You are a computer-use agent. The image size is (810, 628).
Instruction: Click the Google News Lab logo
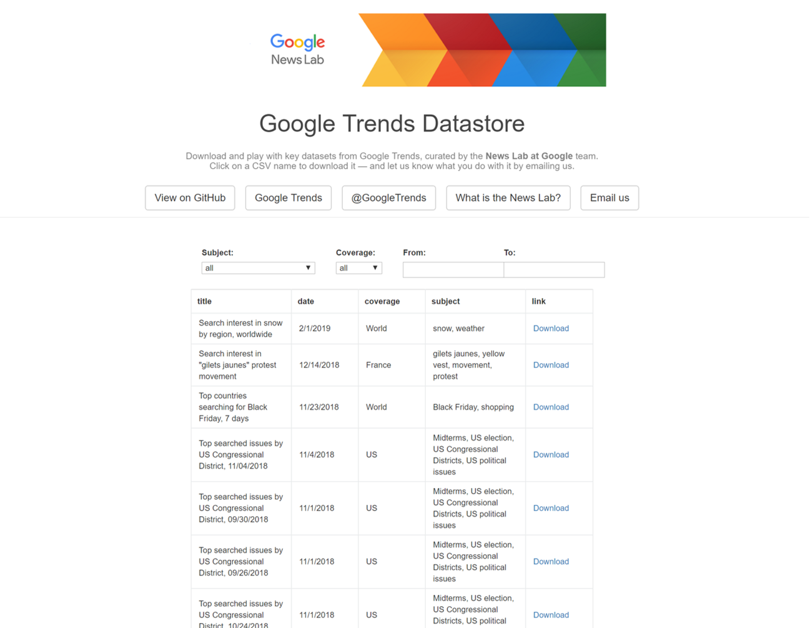click(x=297, y=49)
